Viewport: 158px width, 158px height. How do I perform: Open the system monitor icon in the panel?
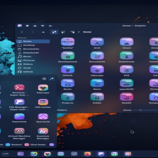pos(21,154)
